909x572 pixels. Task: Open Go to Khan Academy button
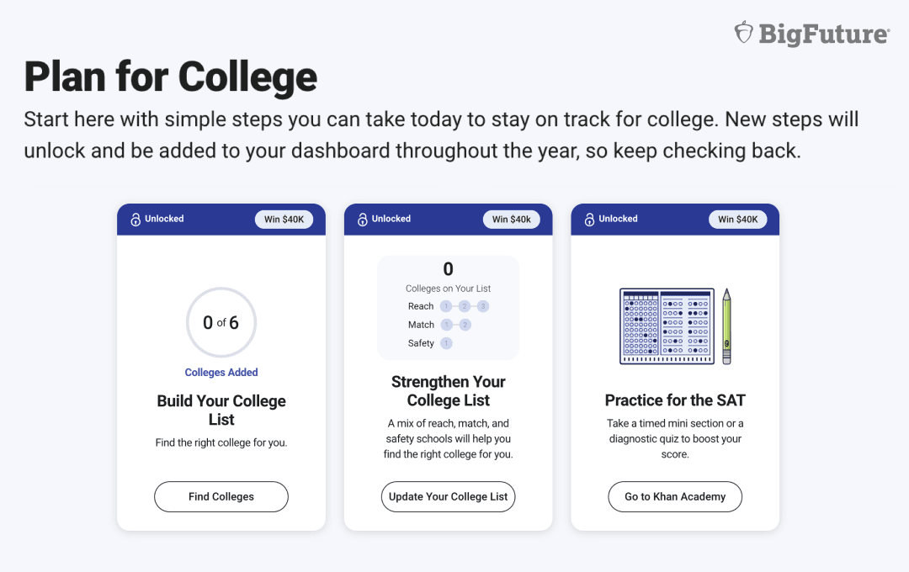[x=675, y=496]
